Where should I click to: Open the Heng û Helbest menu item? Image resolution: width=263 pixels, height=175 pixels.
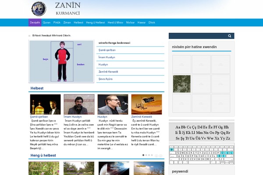click(x=96, y=22)
